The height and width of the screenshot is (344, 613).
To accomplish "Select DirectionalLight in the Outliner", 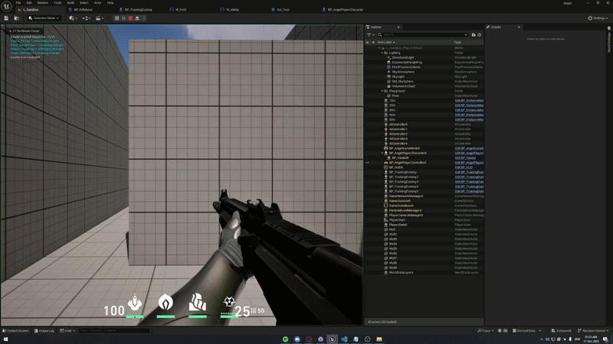I will point(402,57).
